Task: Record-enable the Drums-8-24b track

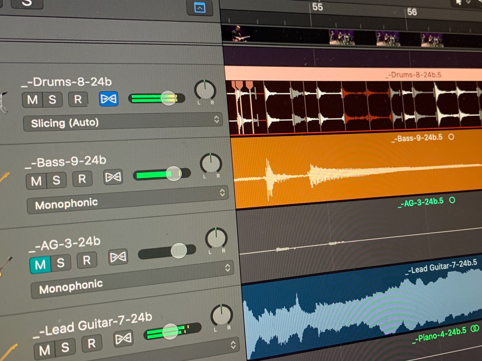Action: click(78, 99)
